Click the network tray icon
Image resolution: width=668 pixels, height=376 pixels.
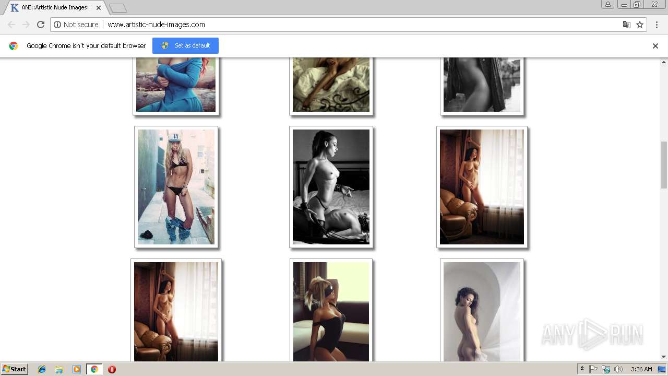coord(606,369)
